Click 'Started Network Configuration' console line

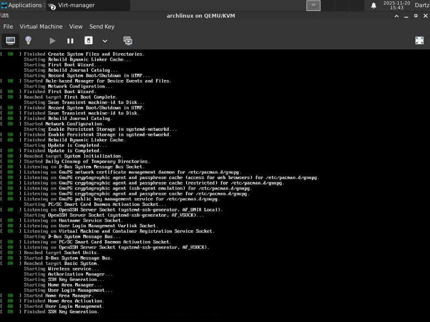coord(52,124)
